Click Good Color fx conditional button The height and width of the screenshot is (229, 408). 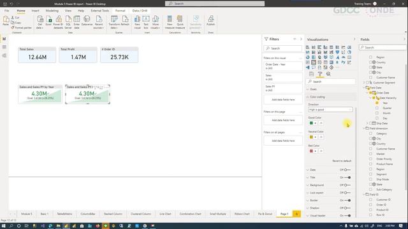point(321,123)
